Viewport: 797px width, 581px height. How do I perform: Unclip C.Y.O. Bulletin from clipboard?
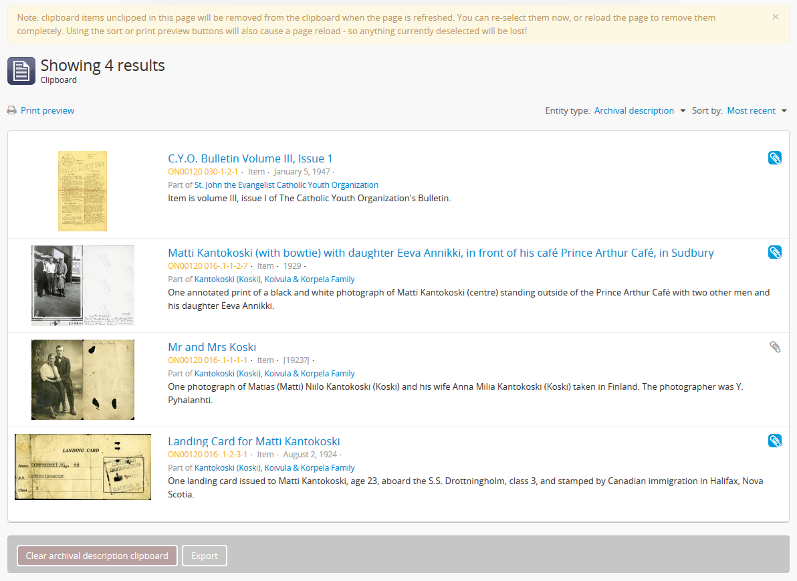tap(774, 158)
